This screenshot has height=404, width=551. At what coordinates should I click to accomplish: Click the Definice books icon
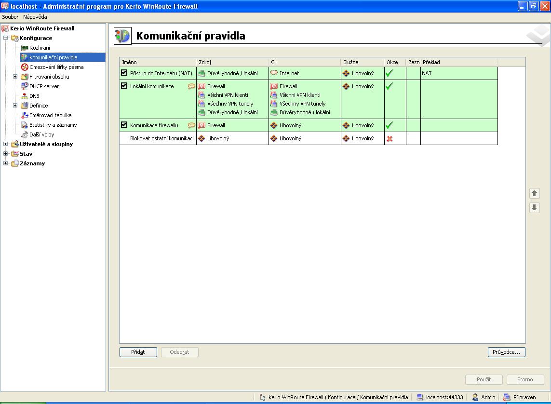click(x=24, y=106)
